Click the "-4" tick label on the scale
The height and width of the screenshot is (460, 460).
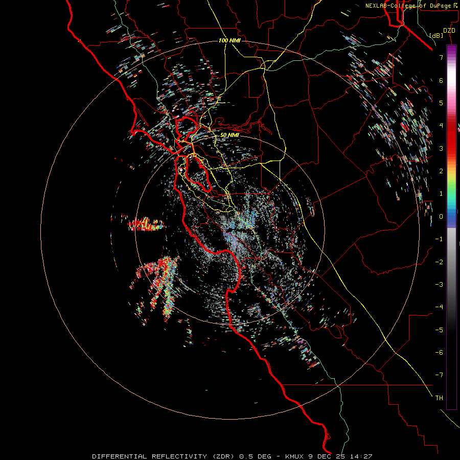[439, 307]
